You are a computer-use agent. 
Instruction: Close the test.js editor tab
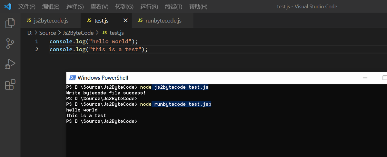click(125, 21)
